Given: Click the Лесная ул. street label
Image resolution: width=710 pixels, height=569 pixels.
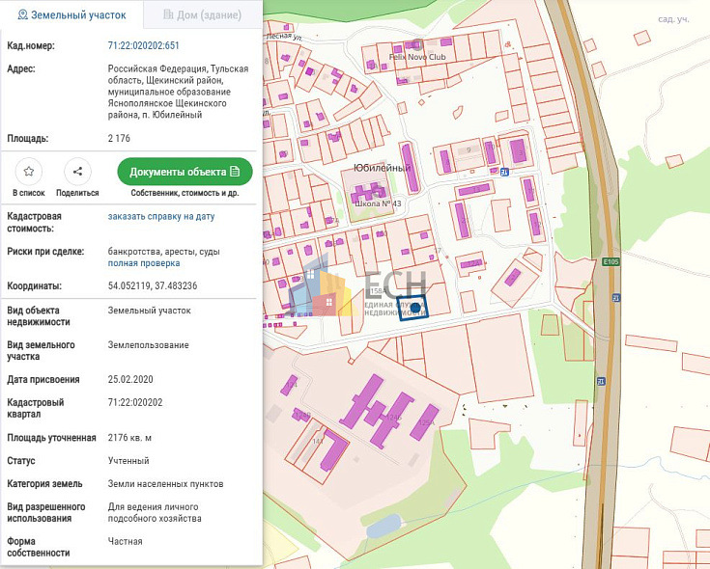Looking at the screenshot, I should [284, 36].
